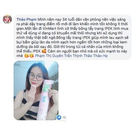Open the Thảo Phạm commenter name link

pos(26,20)
